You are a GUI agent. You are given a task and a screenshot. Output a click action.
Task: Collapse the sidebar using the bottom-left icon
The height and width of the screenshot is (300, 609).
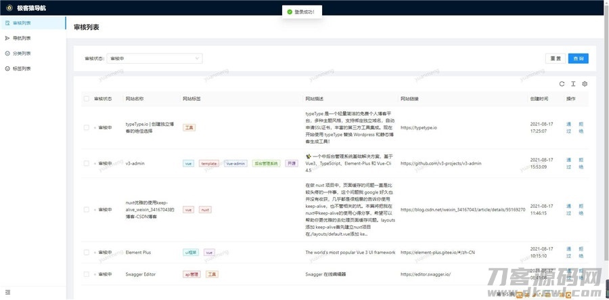pos(7,292)
